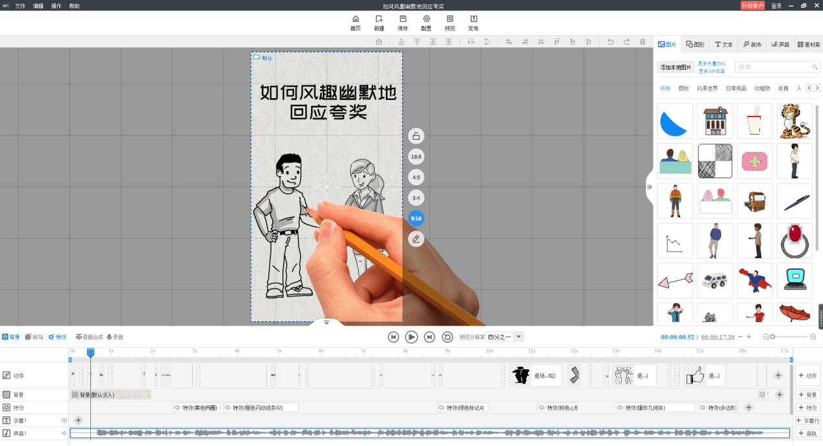Click the trash delete icon in toolbar

tap(642, 42)
